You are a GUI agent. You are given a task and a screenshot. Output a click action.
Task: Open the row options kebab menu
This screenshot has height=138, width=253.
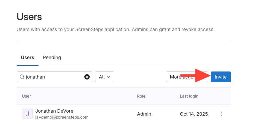[x=221, y=114]
